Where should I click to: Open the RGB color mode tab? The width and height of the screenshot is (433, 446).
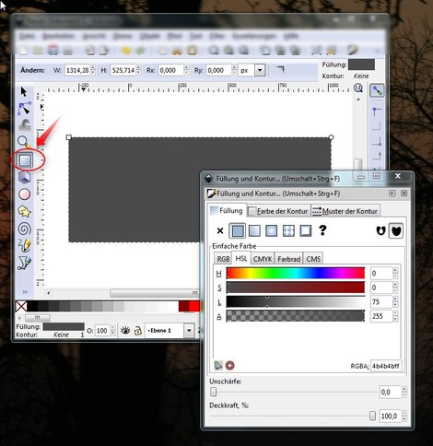(223, 259)
